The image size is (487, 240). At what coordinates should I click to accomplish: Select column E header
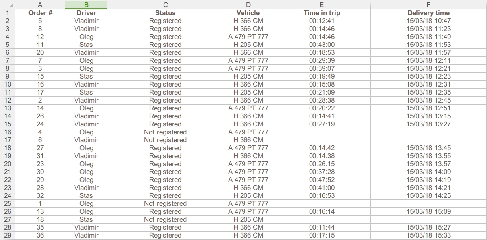tap(322, 5)
